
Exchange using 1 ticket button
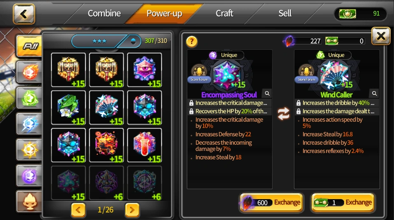click(343, 202)
